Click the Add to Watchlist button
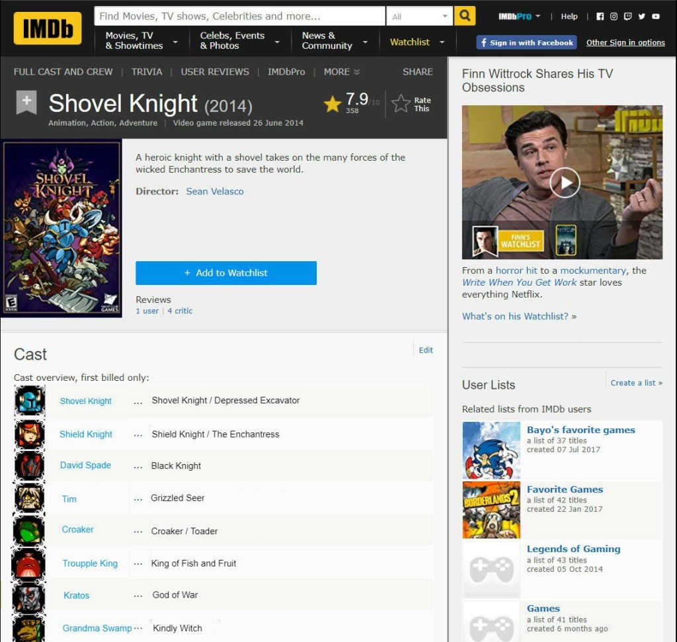 pos(225,272)
